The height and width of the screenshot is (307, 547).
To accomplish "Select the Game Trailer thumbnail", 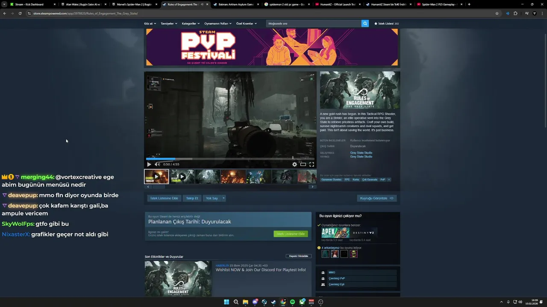I will click(x=156, y=177).
